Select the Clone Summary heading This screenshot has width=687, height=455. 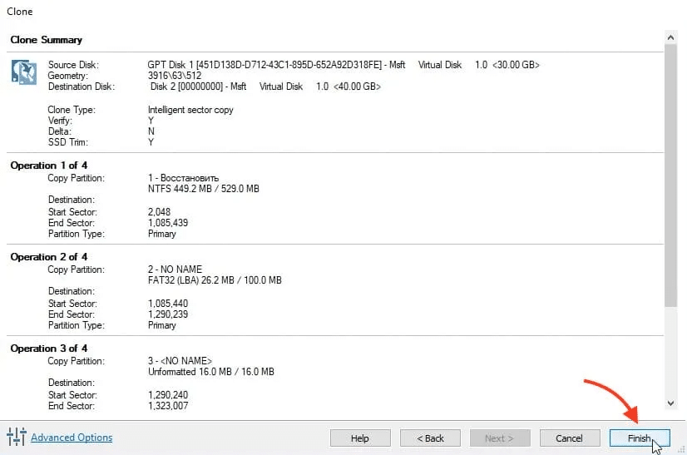[47, 40]
